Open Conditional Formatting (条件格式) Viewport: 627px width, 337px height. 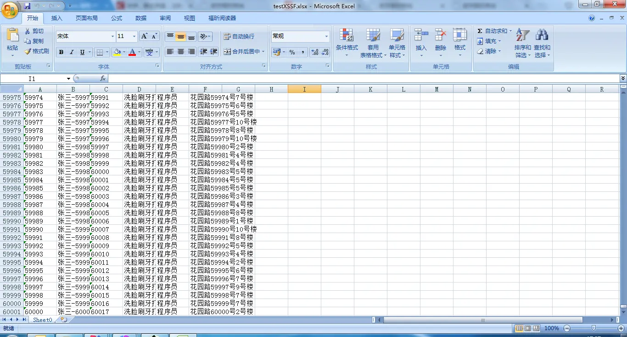point(347,43)
